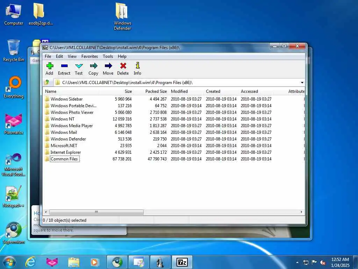The height and width of the screenshot is (269, 358).
Task: Open the Tools menu
Action: 108,56
